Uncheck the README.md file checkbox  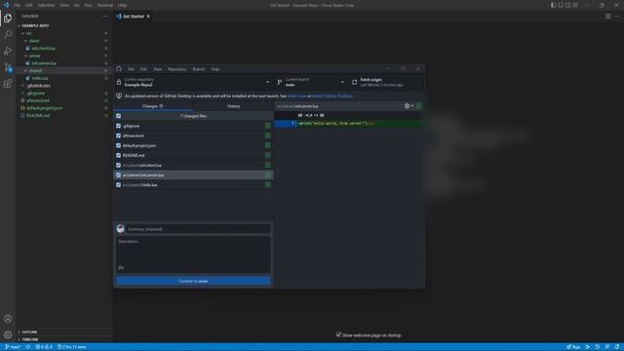[x=118, y=155]
